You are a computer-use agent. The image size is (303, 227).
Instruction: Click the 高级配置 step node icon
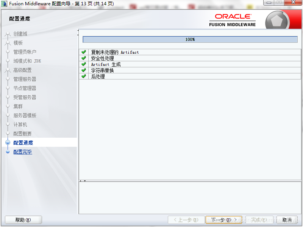8,70
